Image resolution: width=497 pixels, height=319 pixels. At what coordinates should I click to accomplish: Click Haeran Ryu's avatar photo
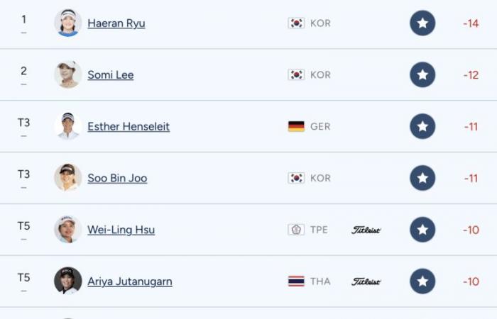(68, 23)
